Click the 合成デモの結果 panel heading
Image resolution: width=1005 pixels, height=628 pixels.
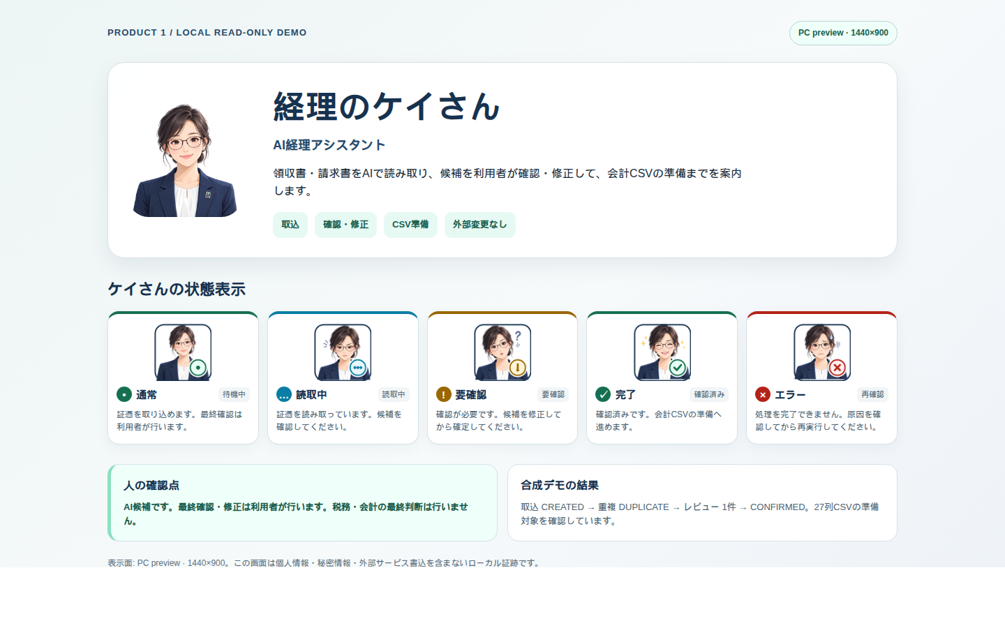pos(560,486)
